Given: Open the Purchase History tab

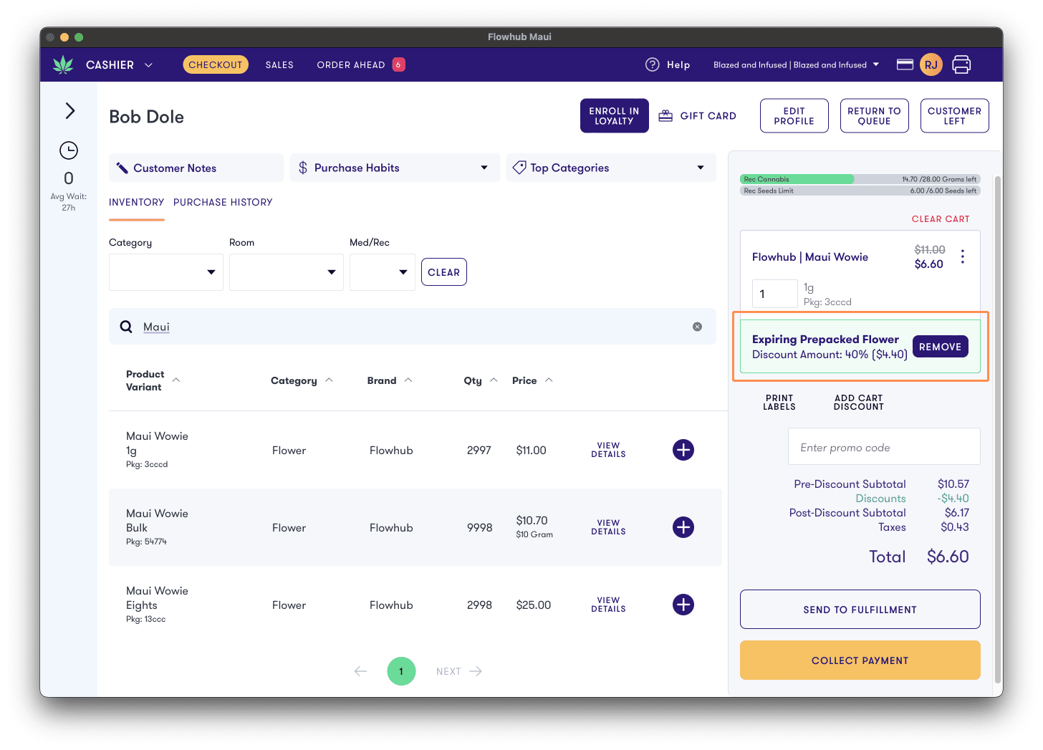Looking at the screenshot, I should 223,202.
